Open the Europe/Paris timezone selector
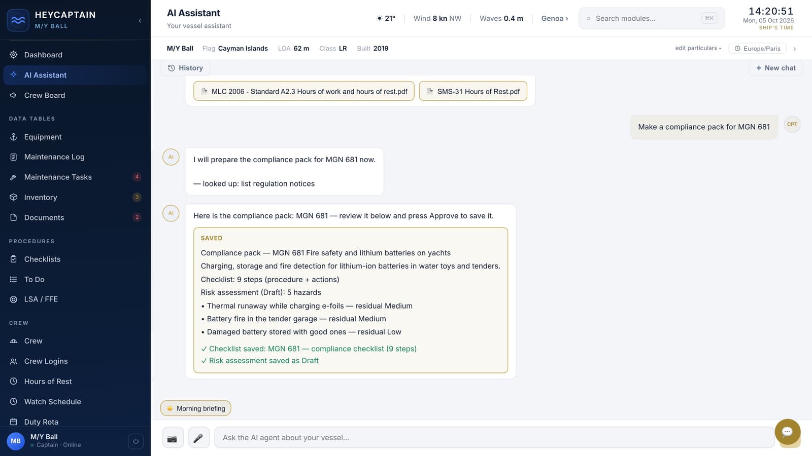The height and width of the screenshot is (456, 812). point(758,49)
